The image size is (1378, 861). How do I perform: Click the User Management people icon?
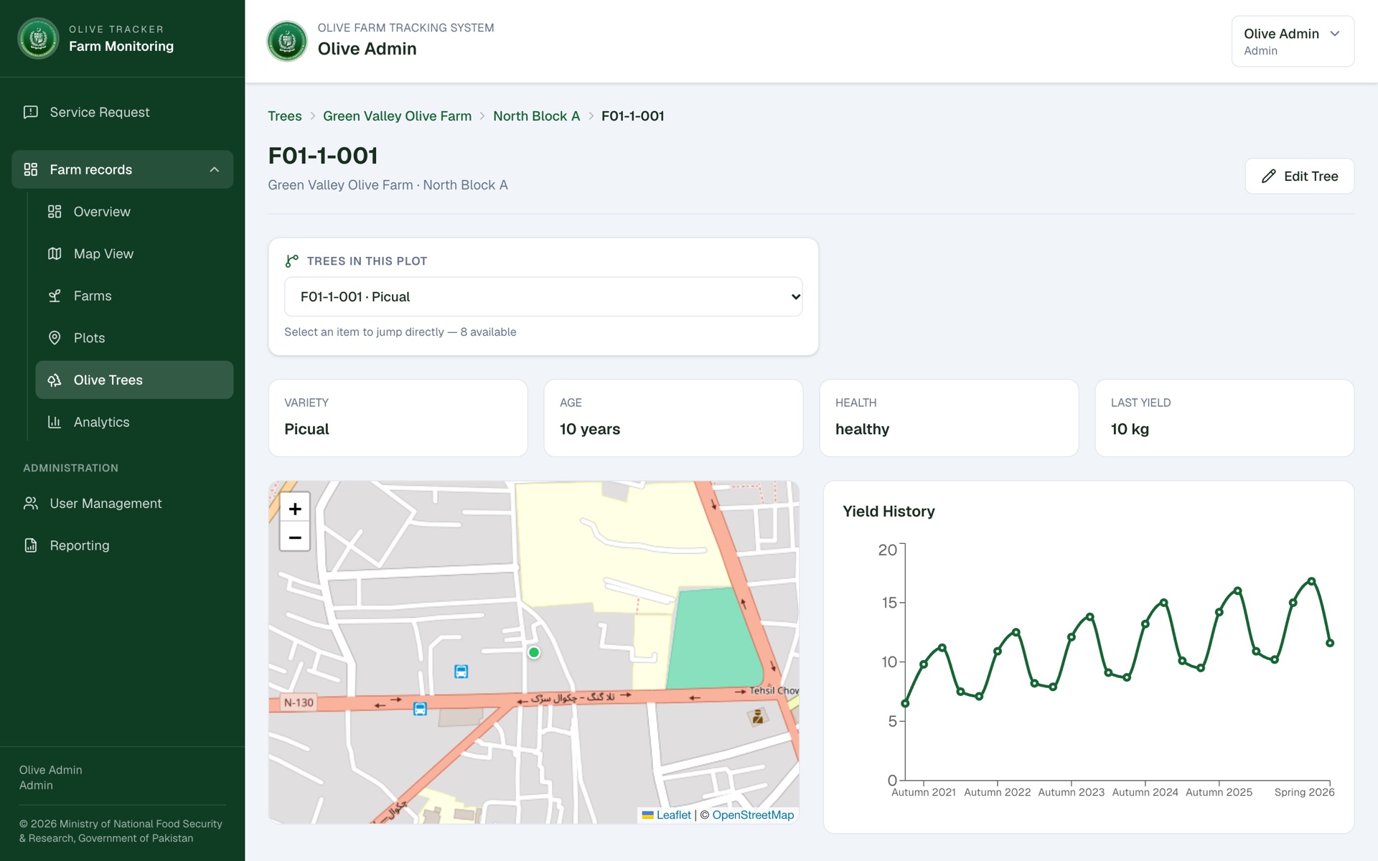(30, 504)
